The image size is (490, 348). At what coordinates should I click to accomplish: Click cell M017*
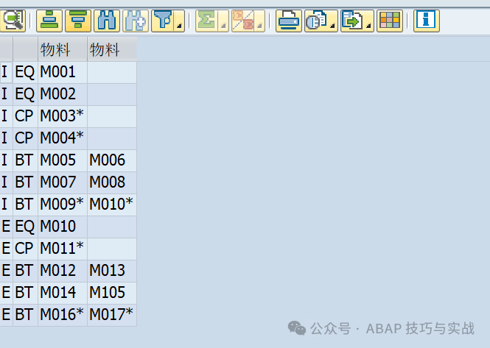click(x=112, y=315)
